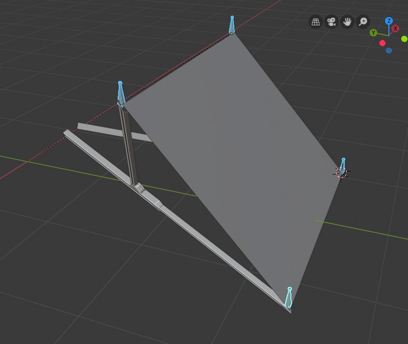Click the blue Z axis gizmo handle

click(389, 21)
